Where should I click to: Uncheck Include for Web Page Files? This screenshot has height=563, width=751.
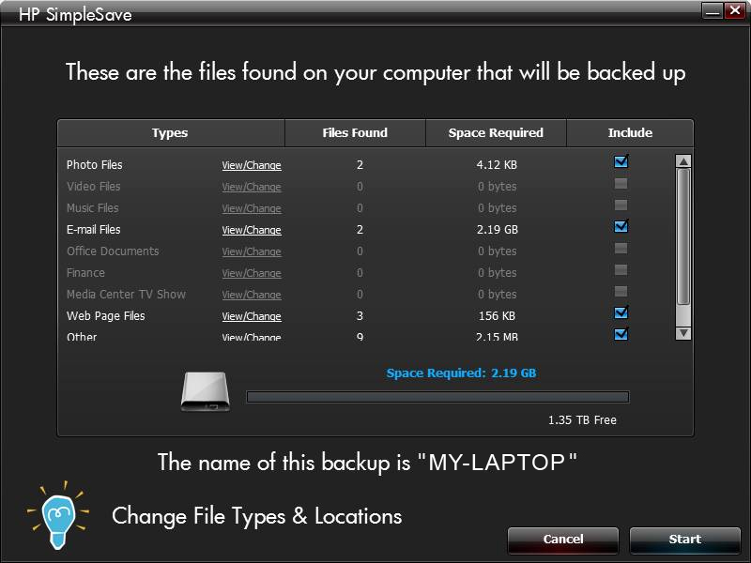click(x=621, y=312)
